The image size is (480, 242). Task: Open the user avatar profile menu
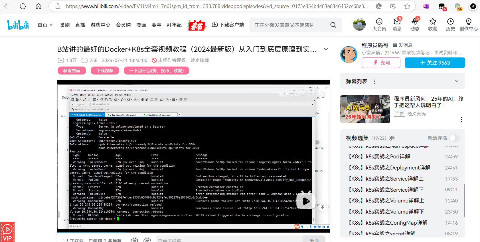click(x=359, y=24)
